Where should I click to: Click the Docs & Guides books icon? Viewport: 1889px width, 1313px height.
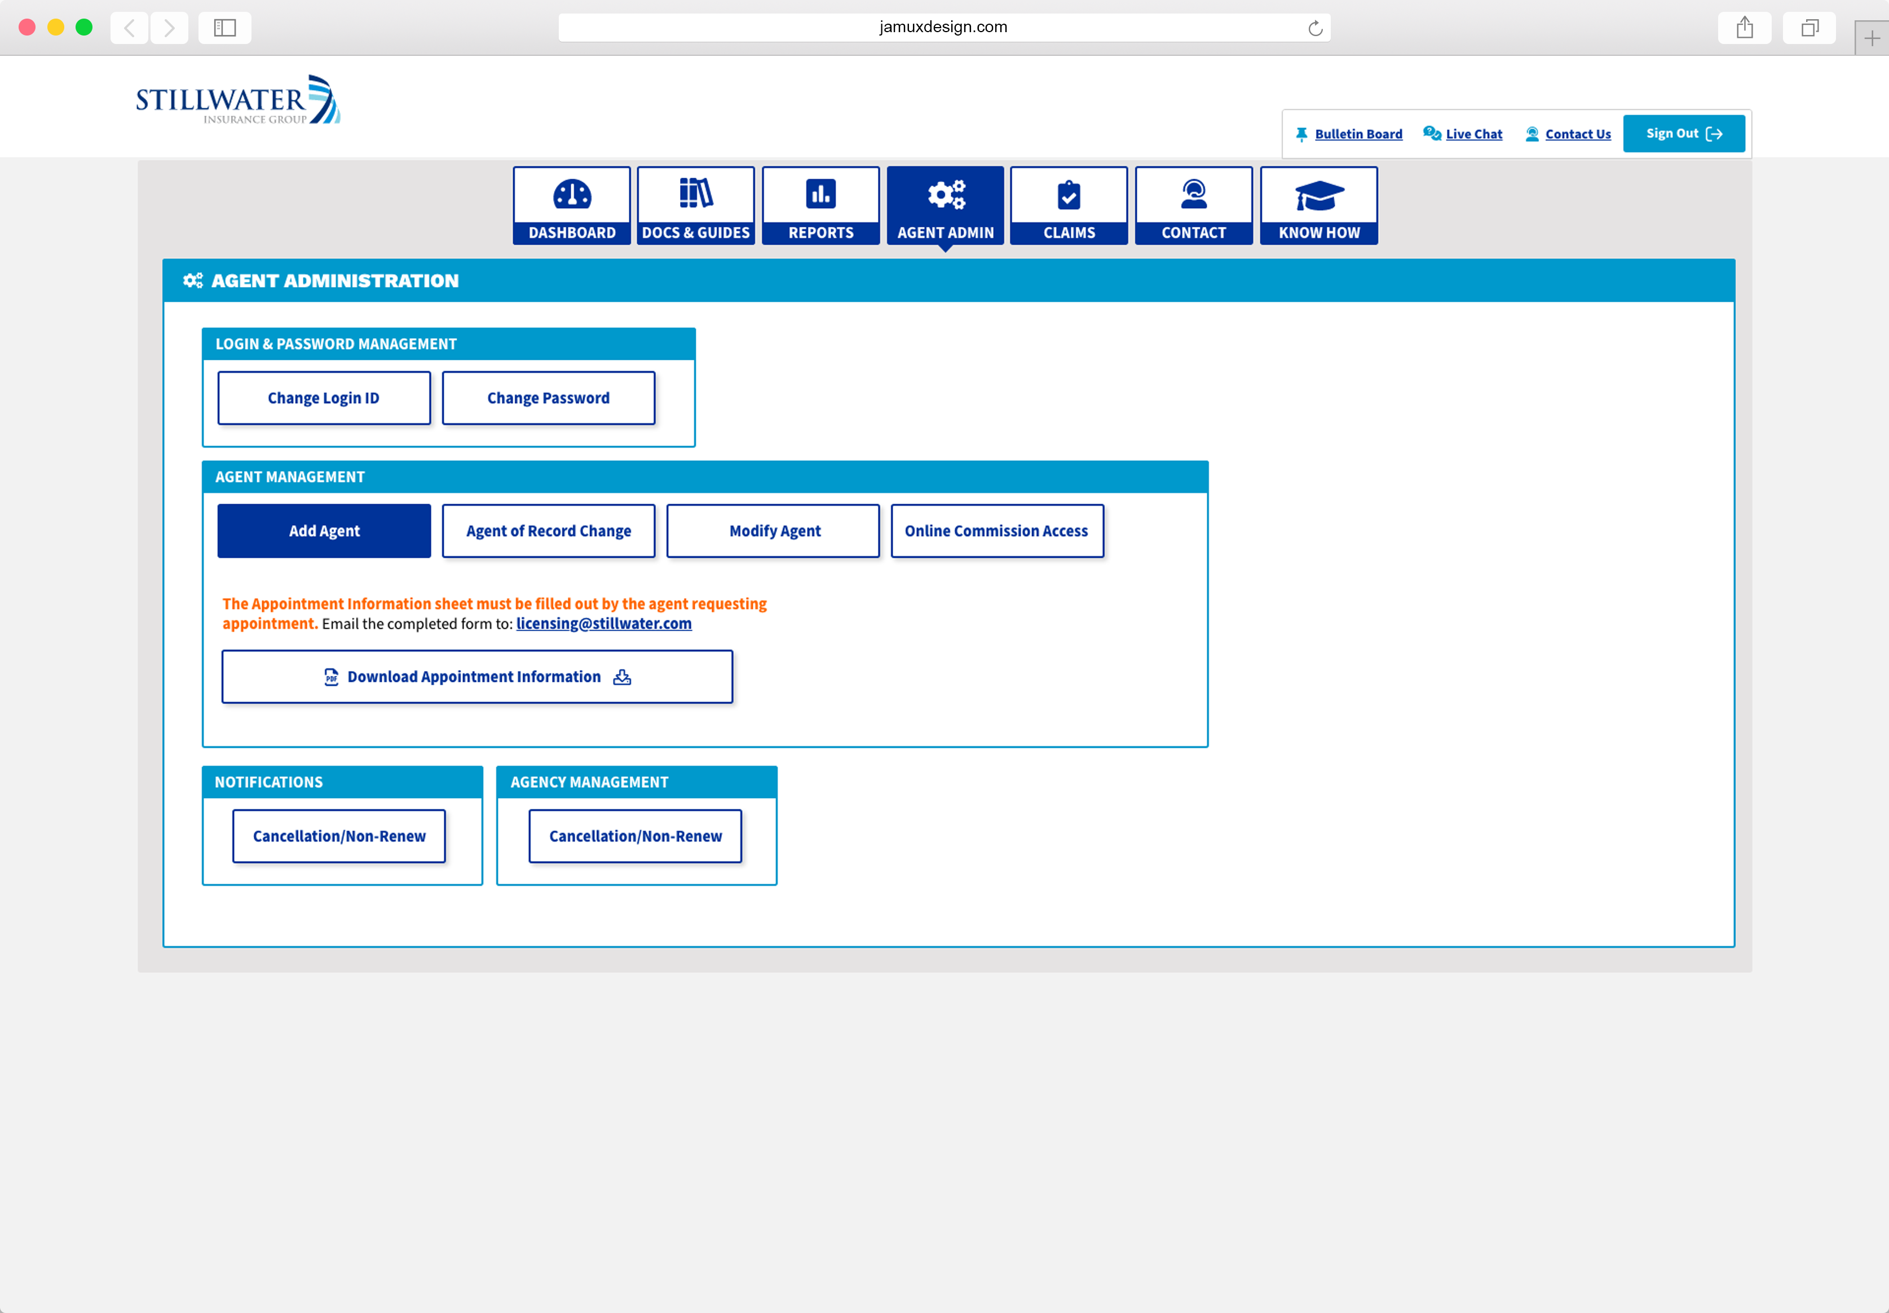click(696, 193)
